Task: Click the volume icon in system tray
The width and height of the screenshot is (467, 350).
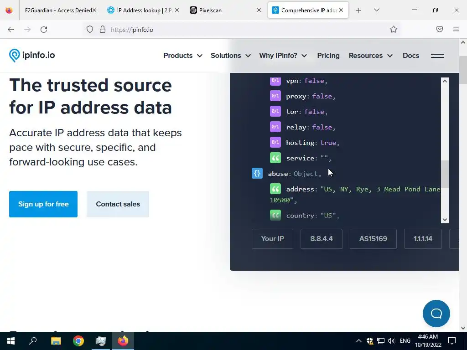Action: (x=391, y=341)
